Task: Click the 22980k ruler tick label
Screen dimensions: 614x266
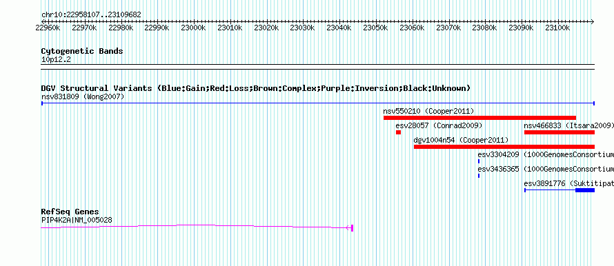Action: (121, 28)
